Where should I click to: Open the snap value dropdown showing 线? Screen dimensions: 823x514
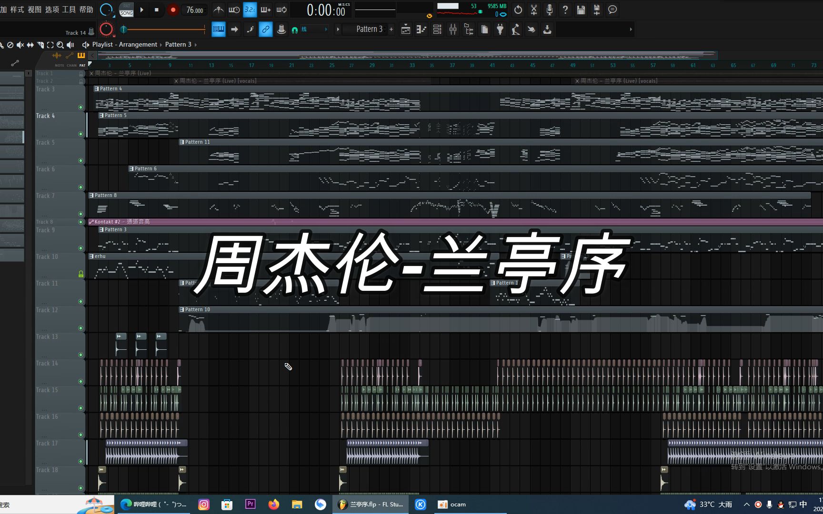coord(313,30)
